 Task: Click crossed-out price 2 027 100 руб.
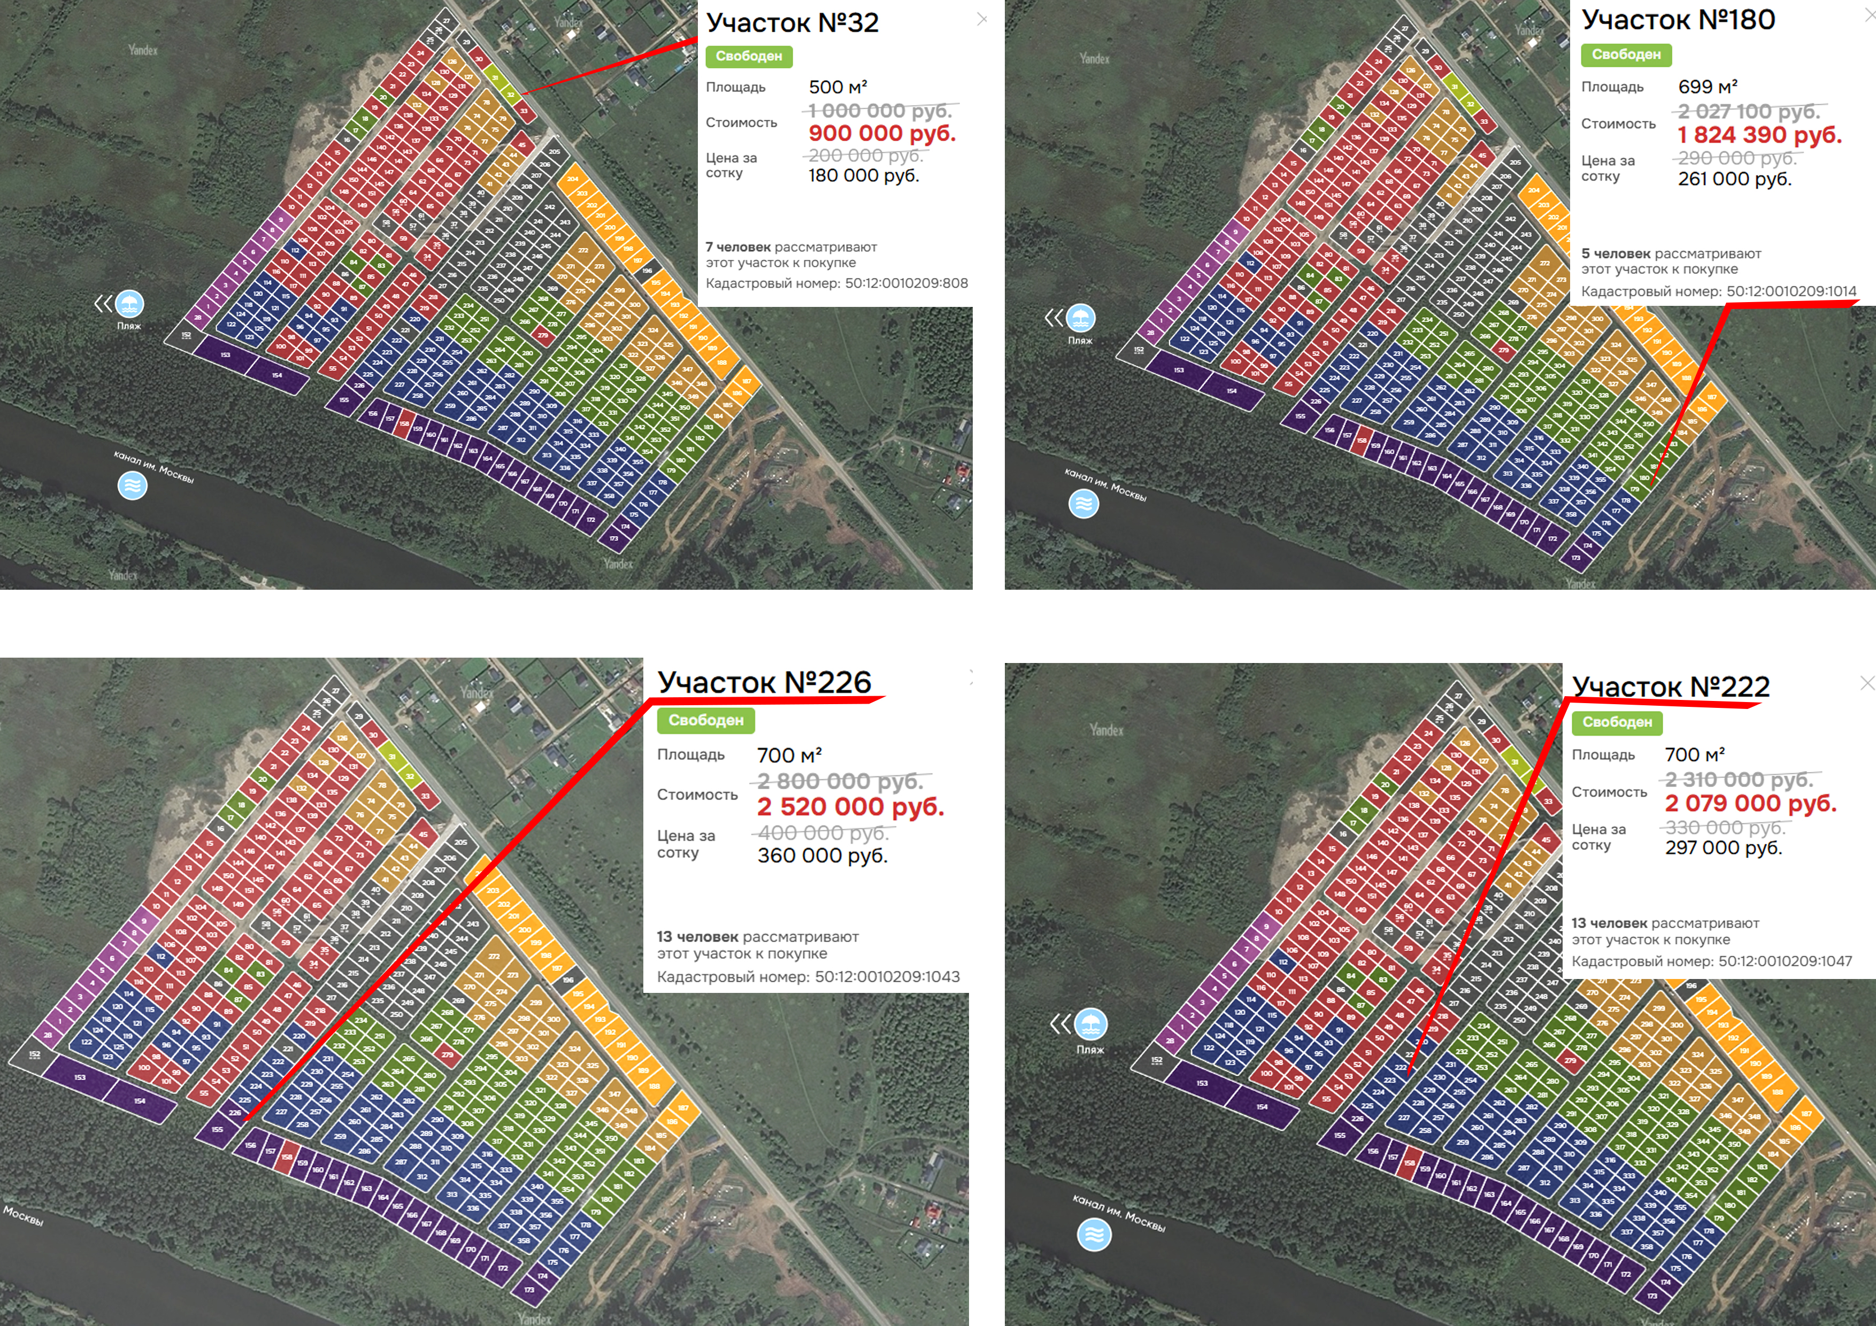tap(1749, 111)
